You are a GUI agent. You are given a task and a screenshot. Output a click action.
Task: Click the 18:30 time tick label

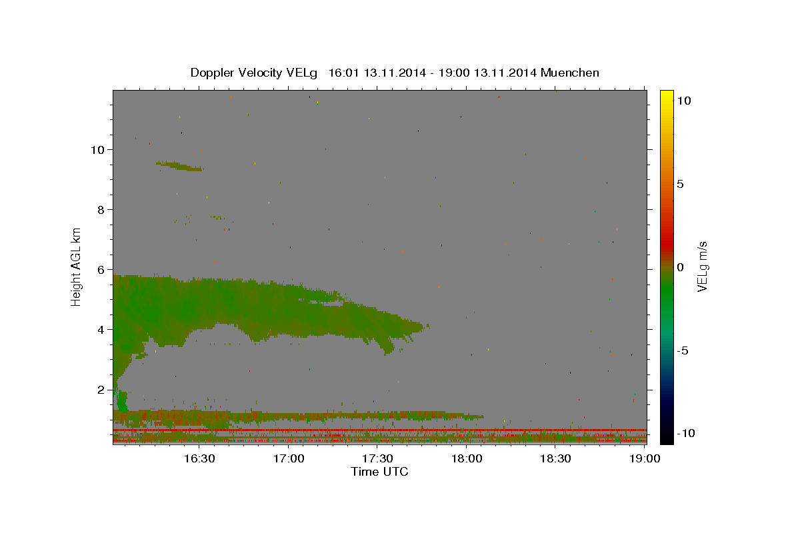coord(555,458)
